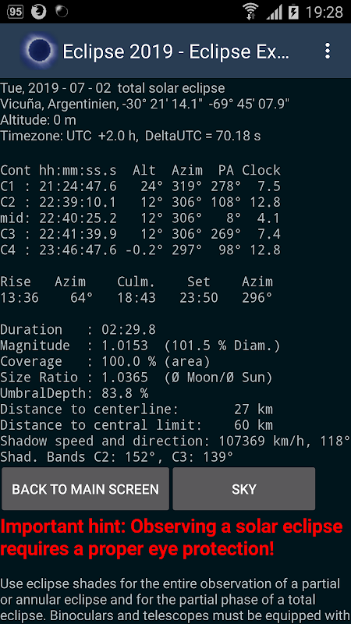Tap the Eclipse 2019 title text

click(x=175, y=51)
